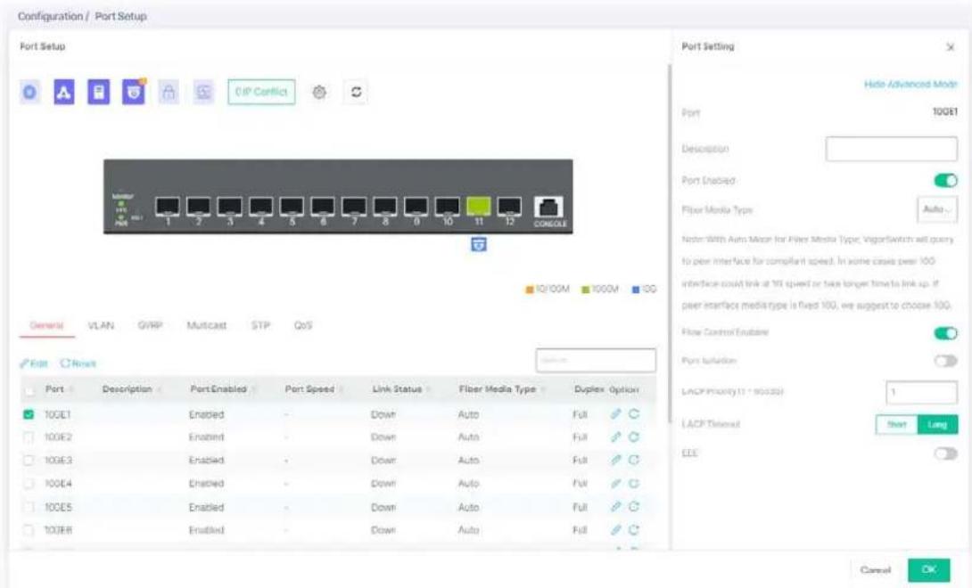
Task: Select Short for LACP Timeout
Action: pos(896,424)
